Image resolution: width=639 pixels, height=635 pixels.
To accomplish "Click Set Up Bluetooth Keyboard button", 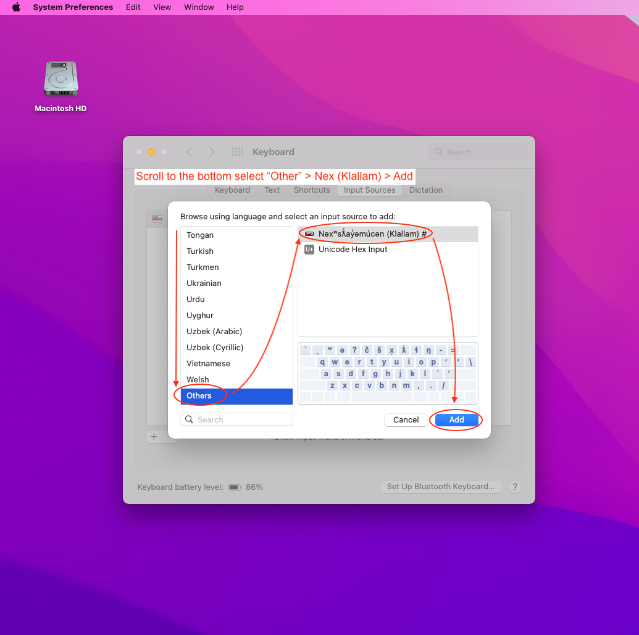I will click(x=440, y=486).
